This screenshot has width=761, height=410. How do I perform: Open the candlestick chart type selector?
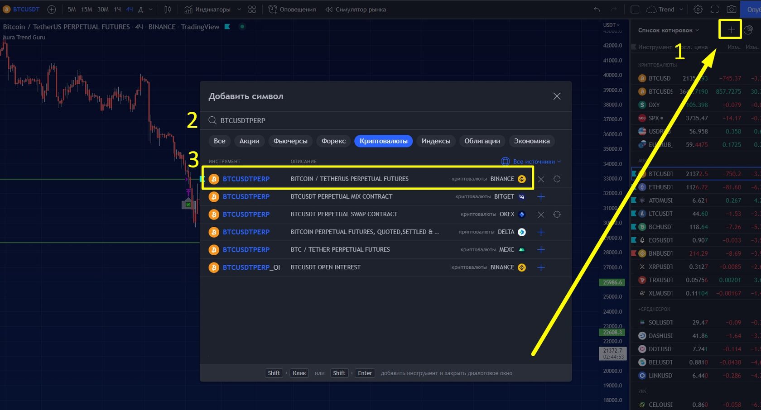168,10
